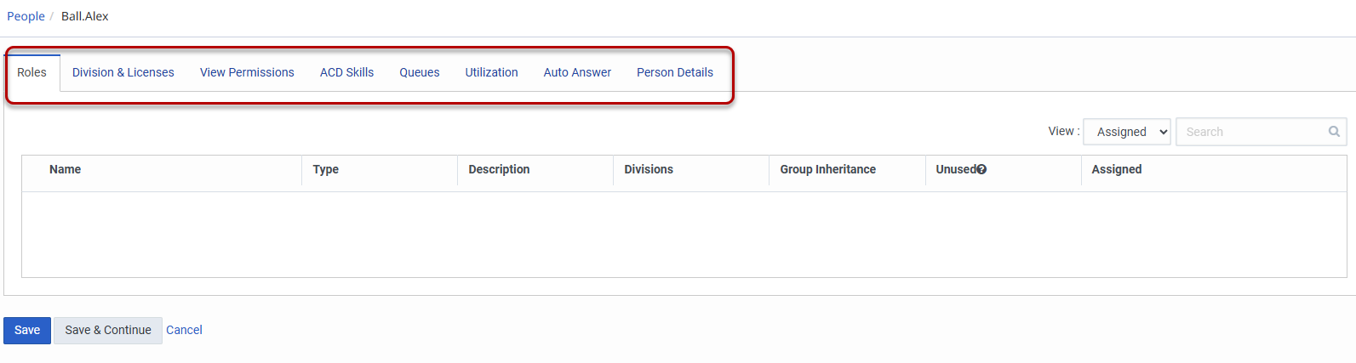Screen dimensions: 1356x363
Task: Switch to the Roles tab
Action: pyautogui.click(x=31, y=72)
